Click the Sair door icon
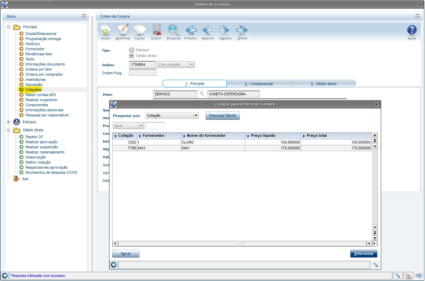The height and width of the screenshot is (281, 425). click(x=16, y=179)
